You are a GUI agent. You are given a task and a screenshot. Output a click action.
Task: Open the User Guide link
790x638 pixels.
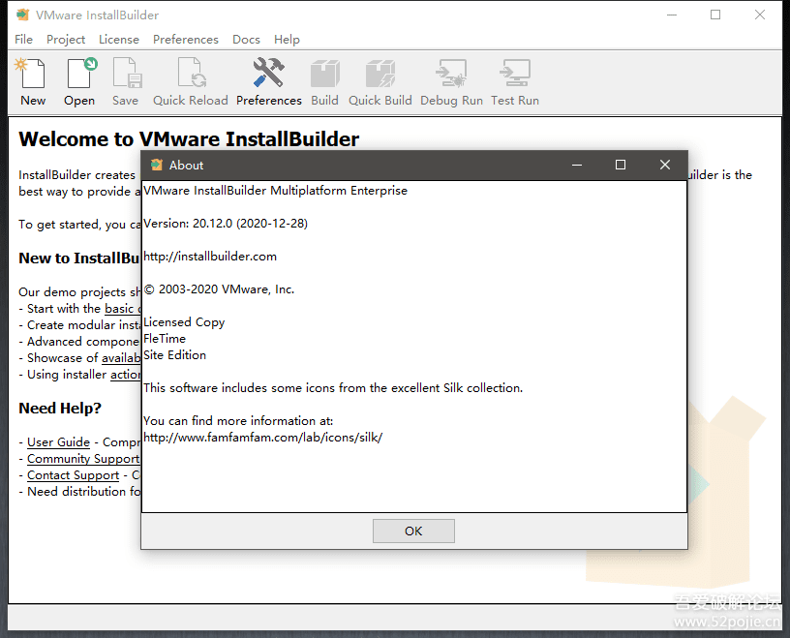pyautogui.click(x=58, y=442)
